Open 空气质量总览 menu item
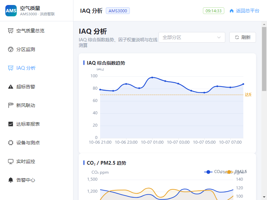This screenshot has height=200, width=267. (37, 31)
